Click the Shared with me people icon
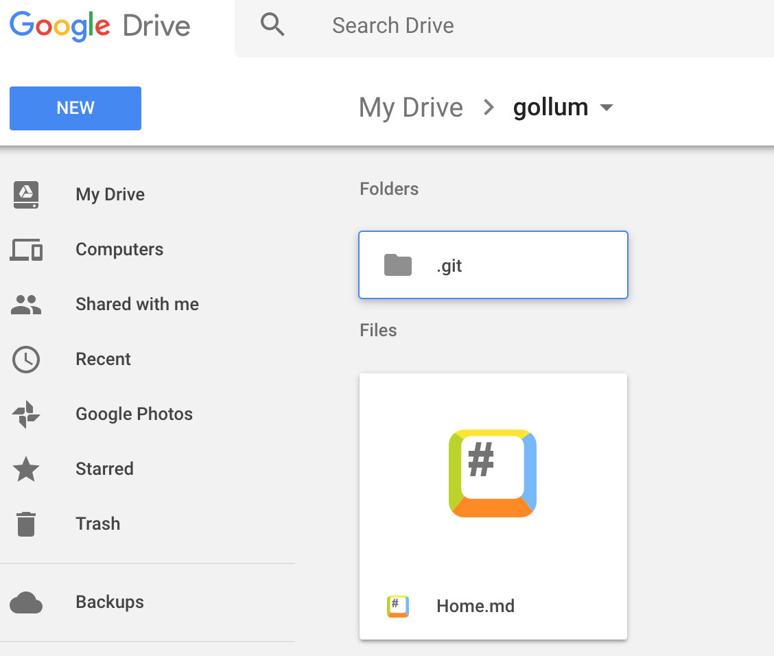 click(26, 304)
